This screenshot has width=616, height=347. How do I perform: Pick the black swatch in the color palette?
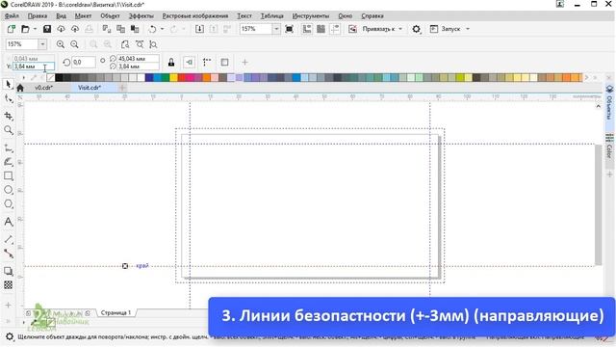pyautogui.click(x=59, y=77)
